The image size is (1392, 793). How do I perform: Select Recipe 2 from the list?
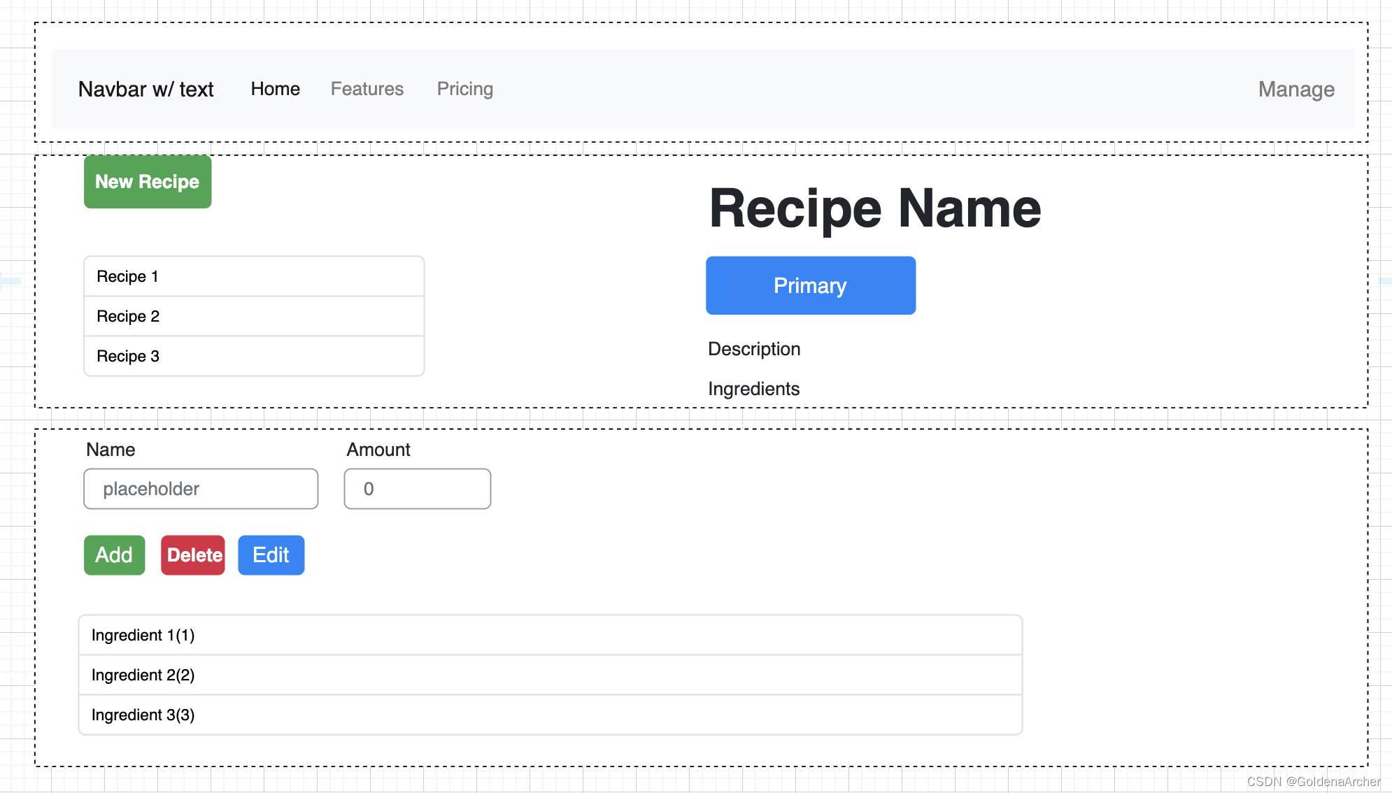[253, 316]
